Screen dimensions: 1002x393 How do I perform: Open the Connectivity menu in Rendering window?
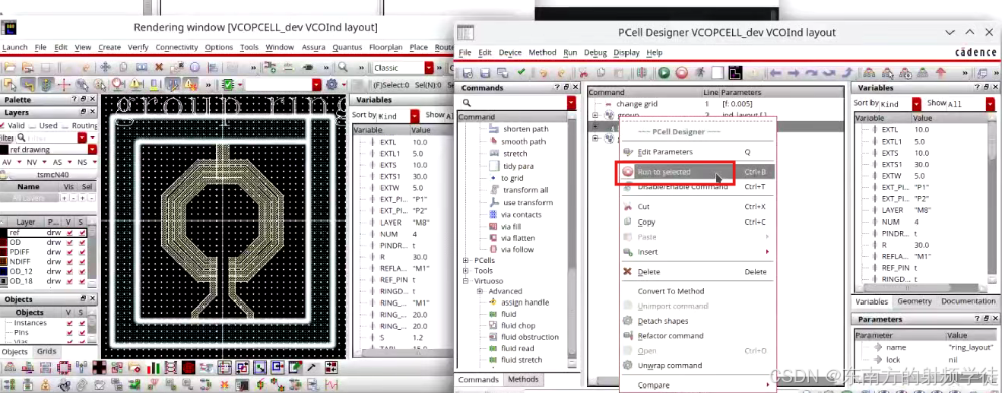(177, 47)
